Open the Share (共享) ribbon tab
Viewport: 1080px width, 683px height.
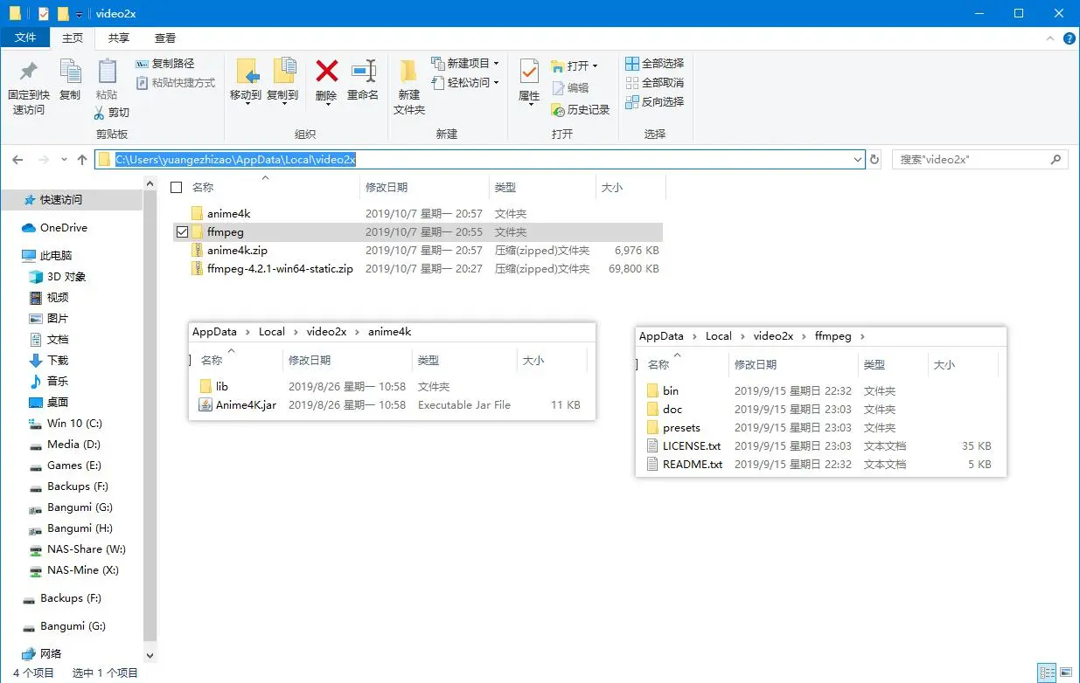coord(119,38)
